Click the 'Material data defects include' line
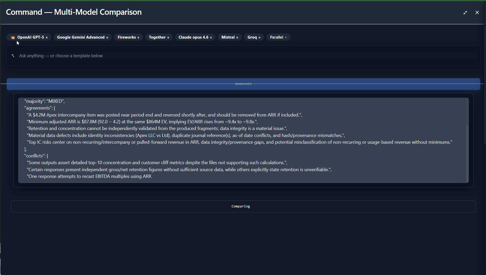The image size is (486, 275). coord(186,135)
